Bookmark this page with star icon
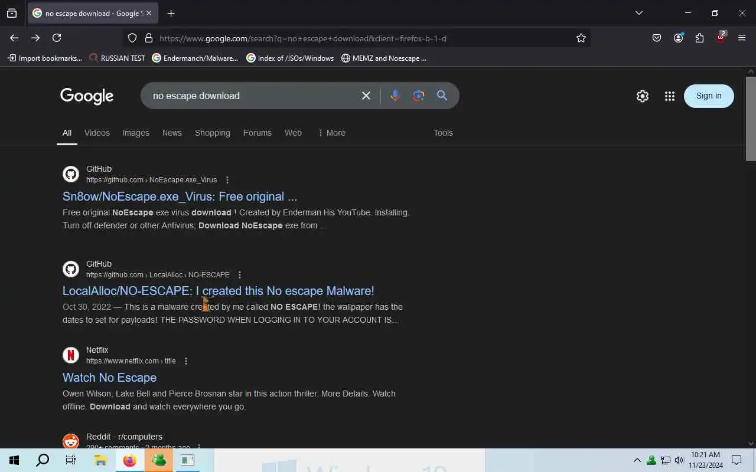Image resolution: width=756 pixels, height=472 pixels. [581, 38]
